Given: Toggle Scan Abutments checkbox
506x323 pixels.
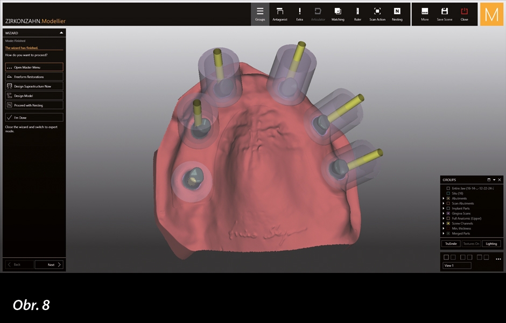Looking at the screenshot, I should pyautogui.click(x=448, y=203).
